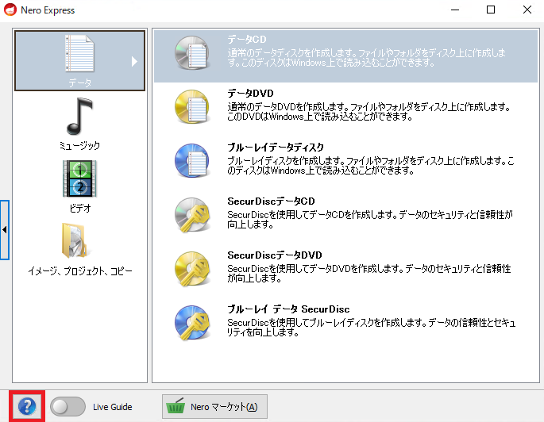544x422 pixels.
Task: Click the SecurDiscデータCD description text
Action: coord(370,220)
